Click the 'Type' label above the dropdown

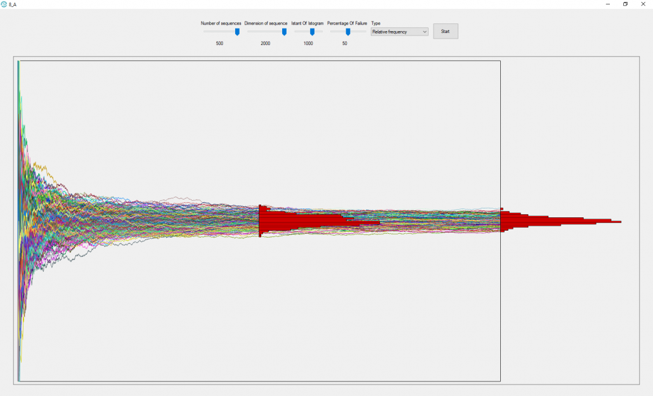coord(375,23)
